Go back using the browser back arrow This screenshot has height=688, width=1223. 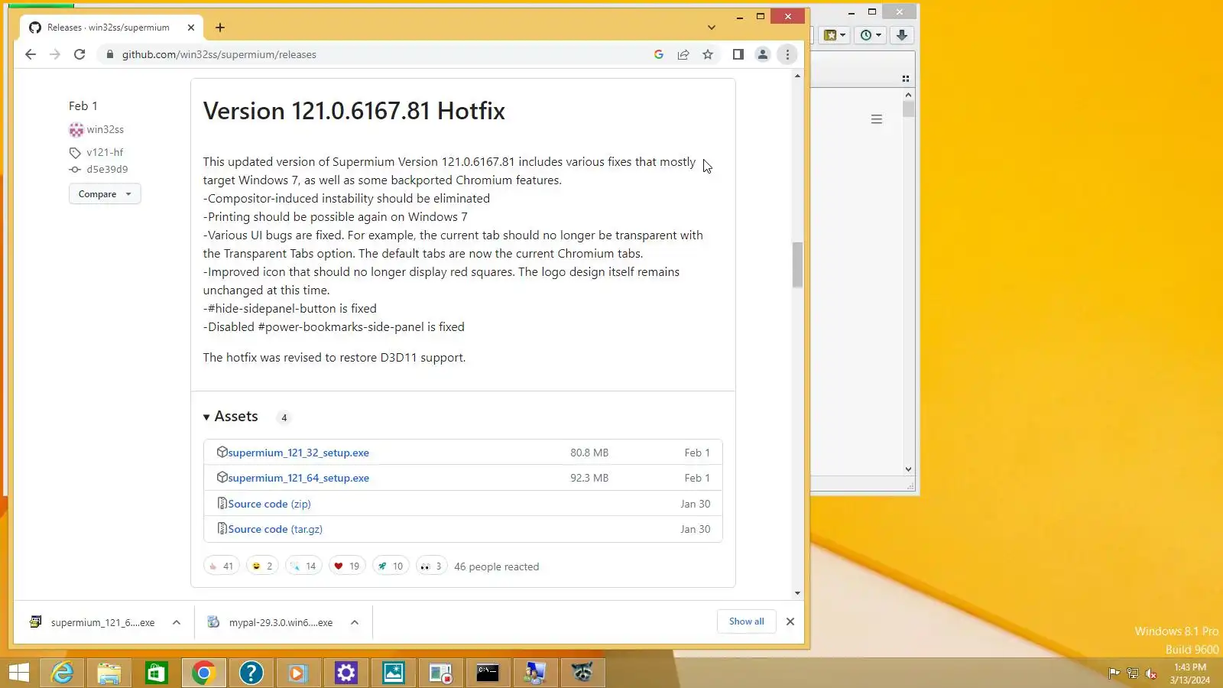31,54
